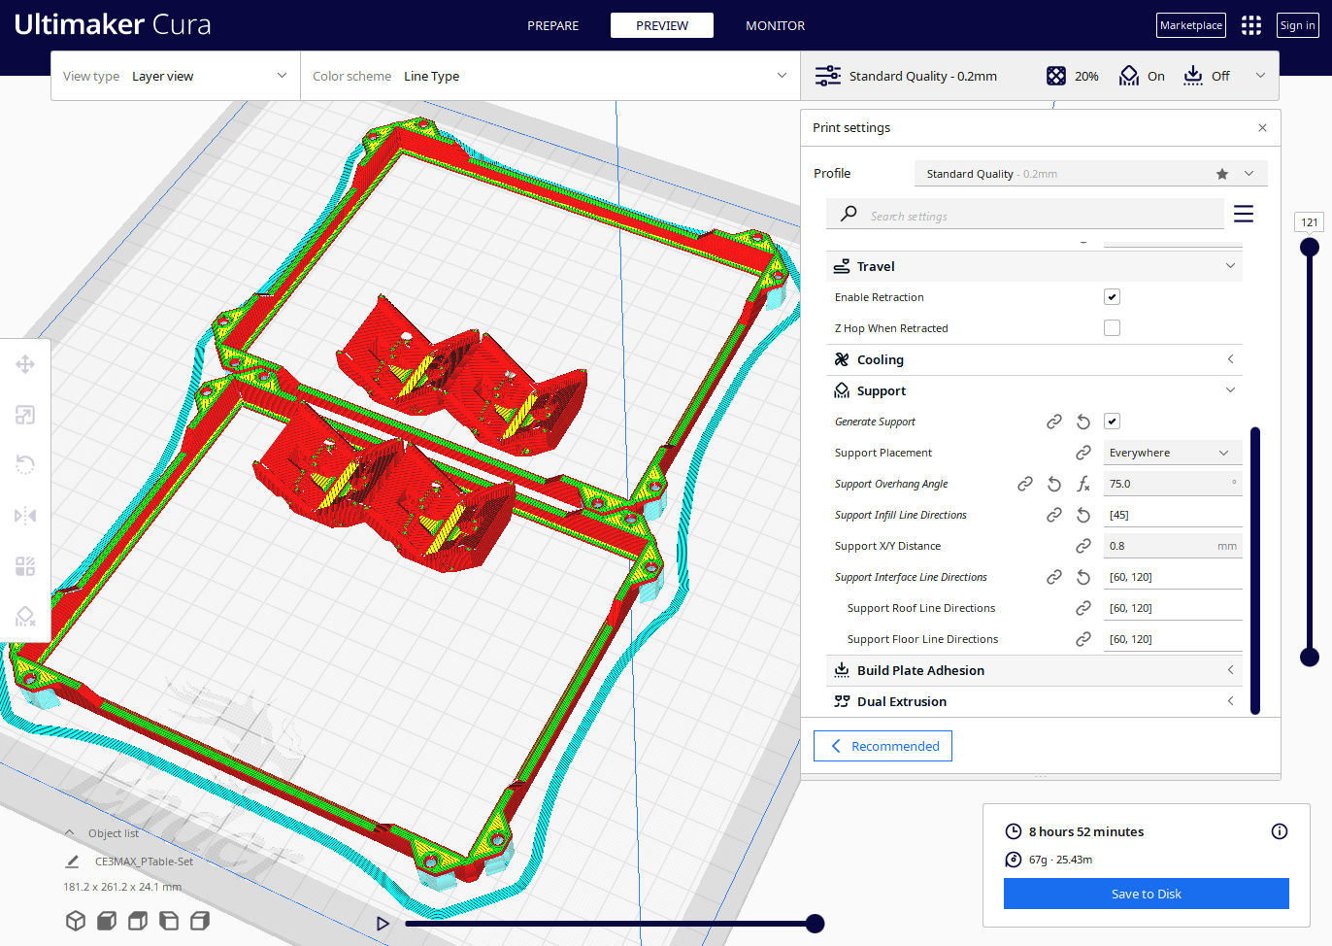The height and width of the screenshot is (946, 1332).
Task: Switch to 3D perspective view cube icon
Action: tap(76, 921)
